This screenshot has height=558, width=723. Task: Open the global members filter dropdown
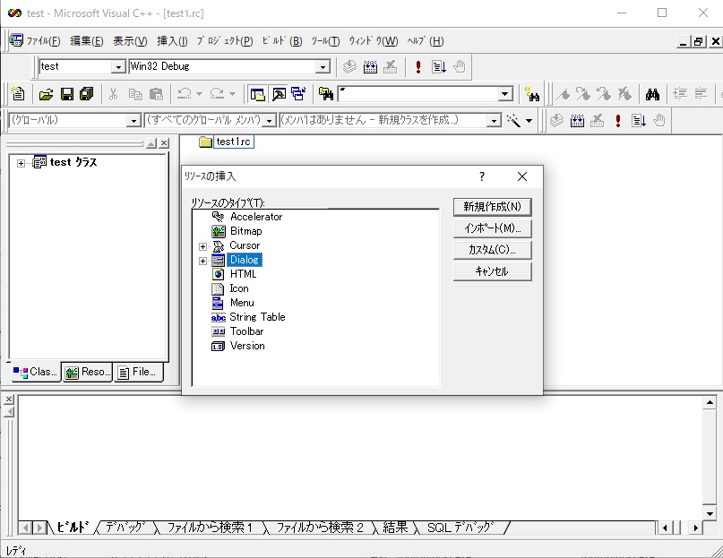(x=270, y=121)
